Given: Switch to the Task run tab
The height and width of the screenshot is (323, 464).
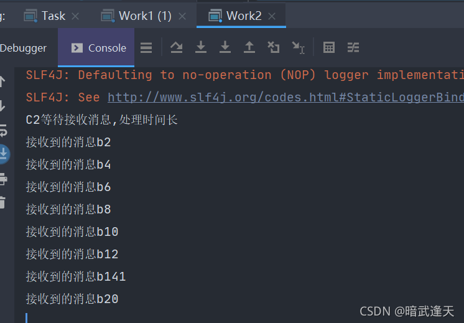Looking at the screenshot, I should [53, 16].
